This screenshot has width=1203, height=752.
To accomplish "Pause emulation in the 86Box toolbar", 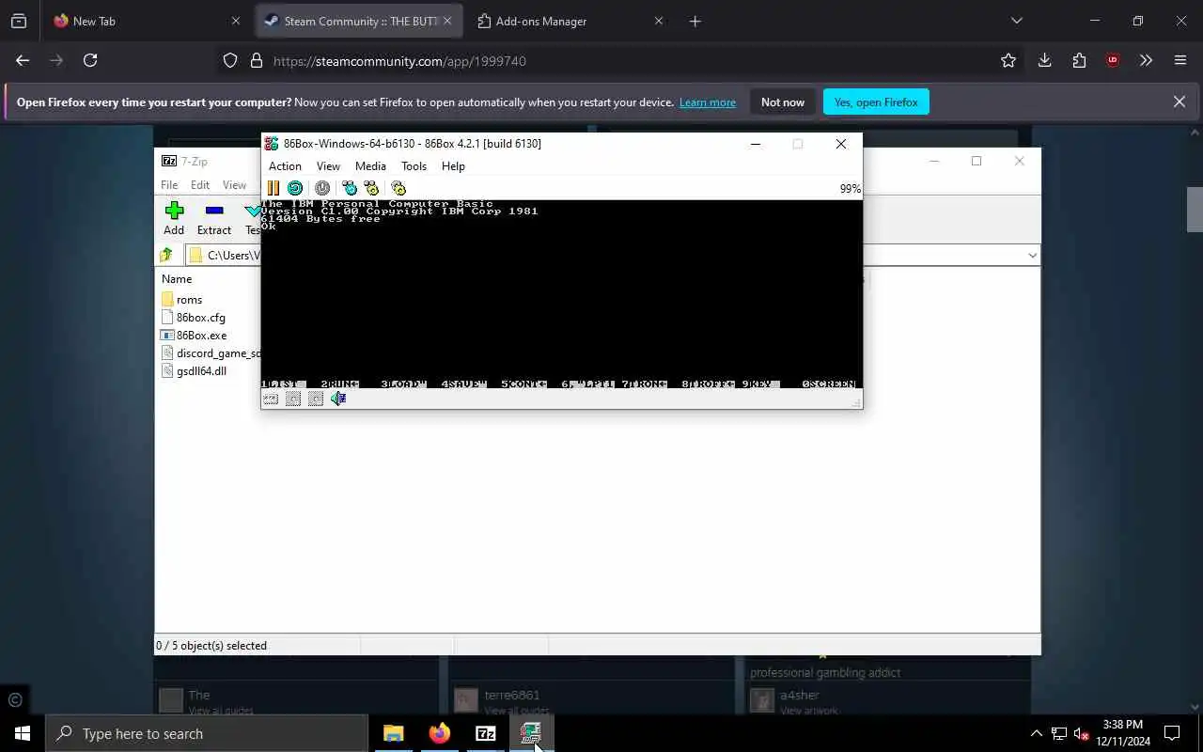I will (273, 188).
